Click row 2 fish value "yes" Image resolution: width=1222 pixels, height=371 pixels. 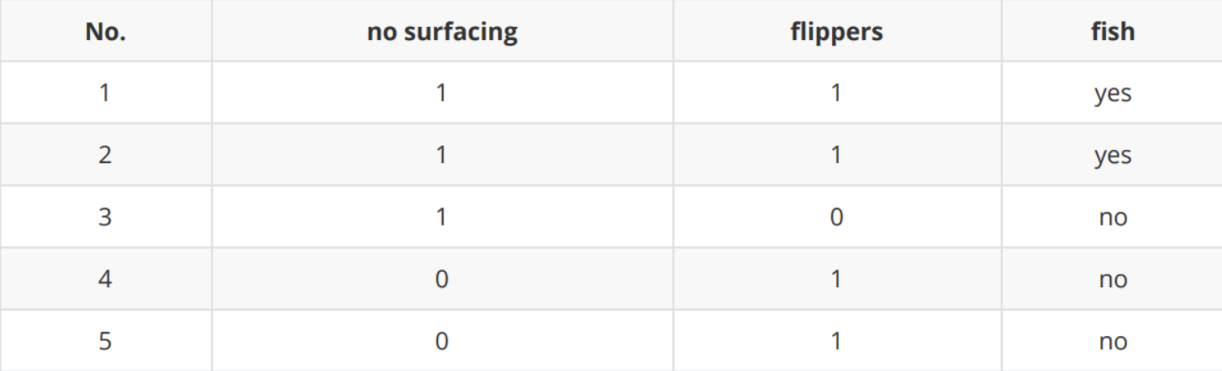pos(1112,156)
